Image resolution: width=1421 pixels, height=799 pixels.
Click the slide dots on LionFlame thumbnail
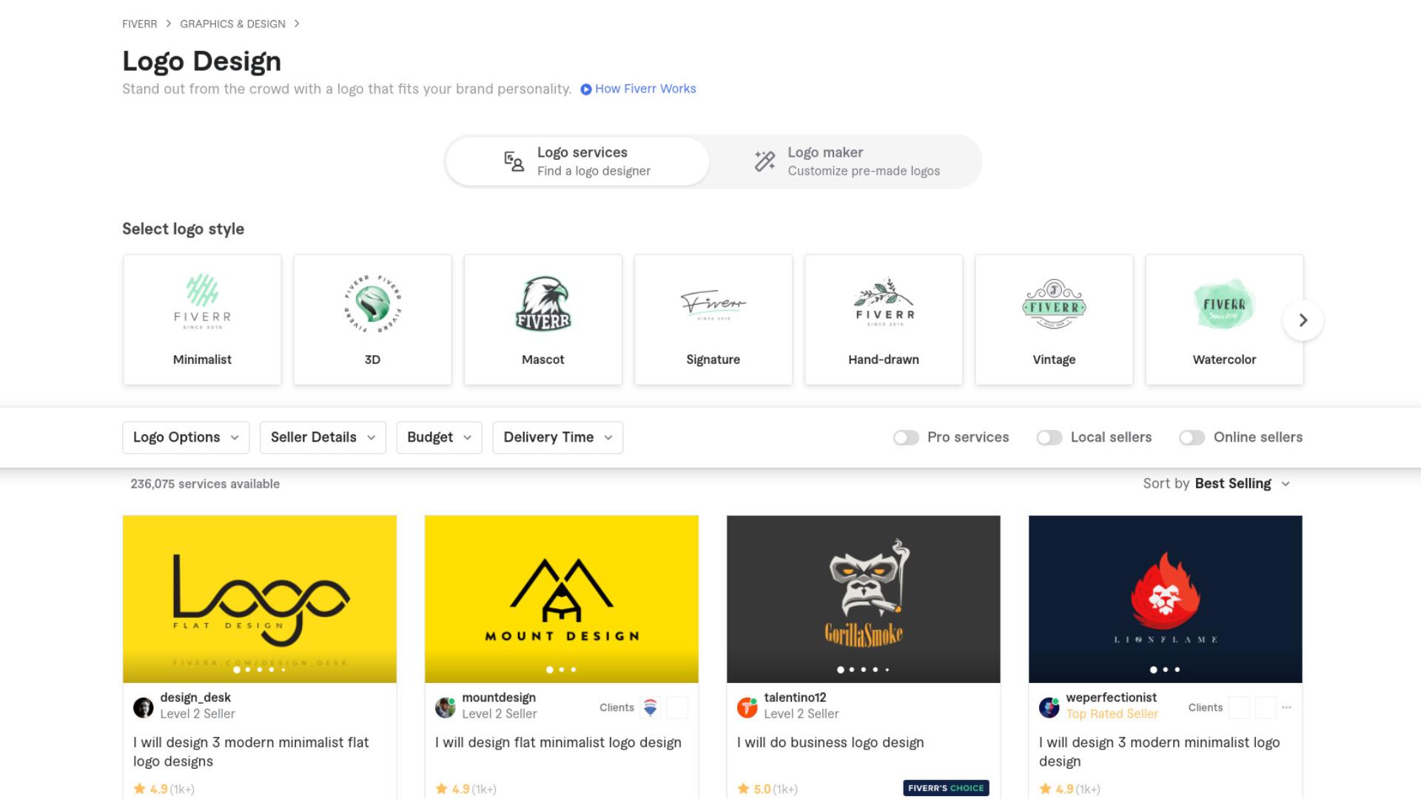(x=1165, y=670)
